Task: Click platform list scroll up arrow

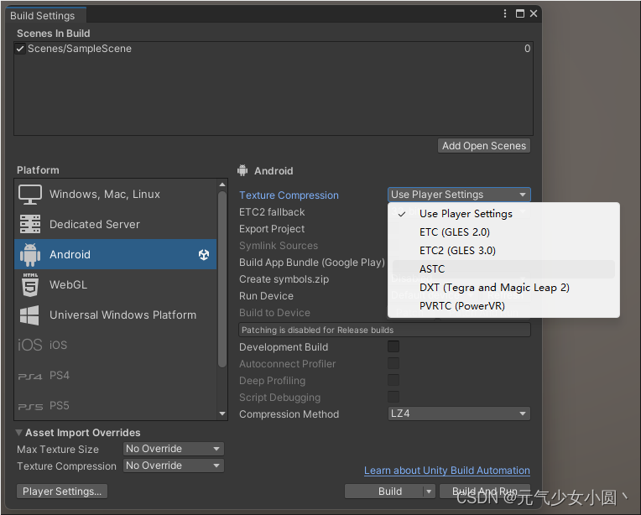Action: (222, 185)
